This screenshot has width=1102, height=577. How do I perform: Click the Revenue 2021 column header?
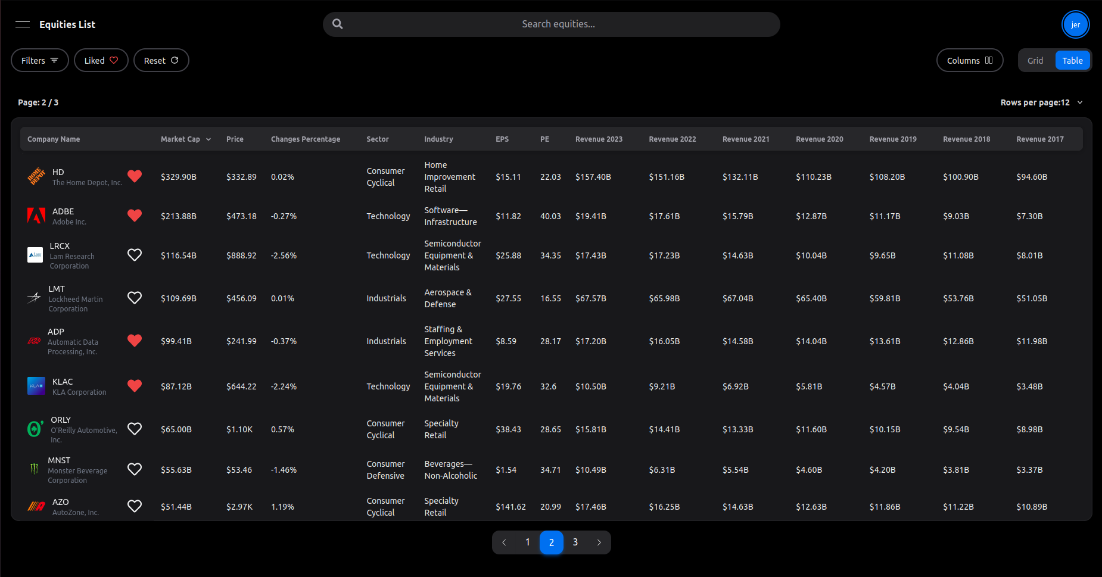[x=746, y=139]
